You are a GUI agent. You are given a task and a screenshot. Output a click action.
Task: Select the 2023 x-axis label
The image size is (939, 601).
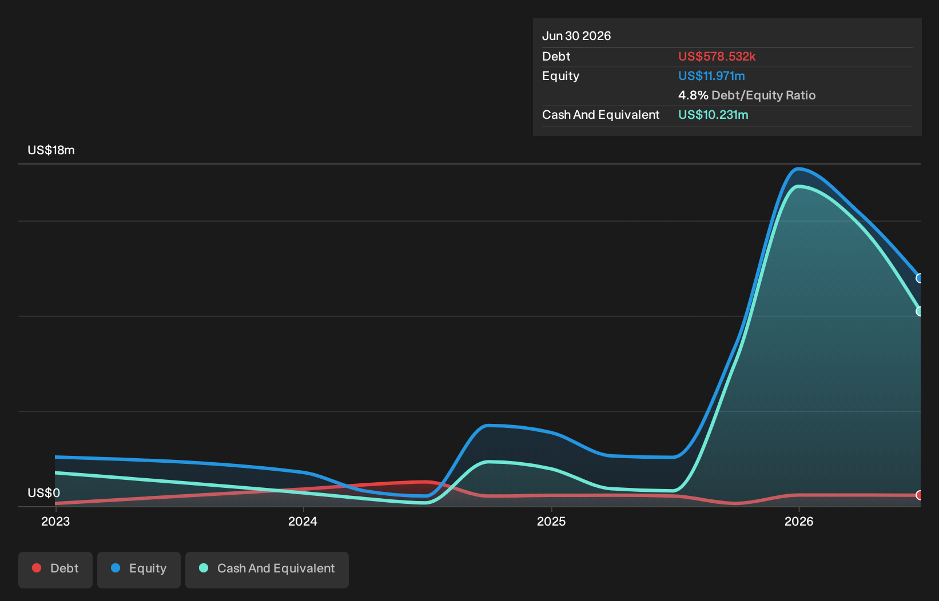click(x=55, y=521)
